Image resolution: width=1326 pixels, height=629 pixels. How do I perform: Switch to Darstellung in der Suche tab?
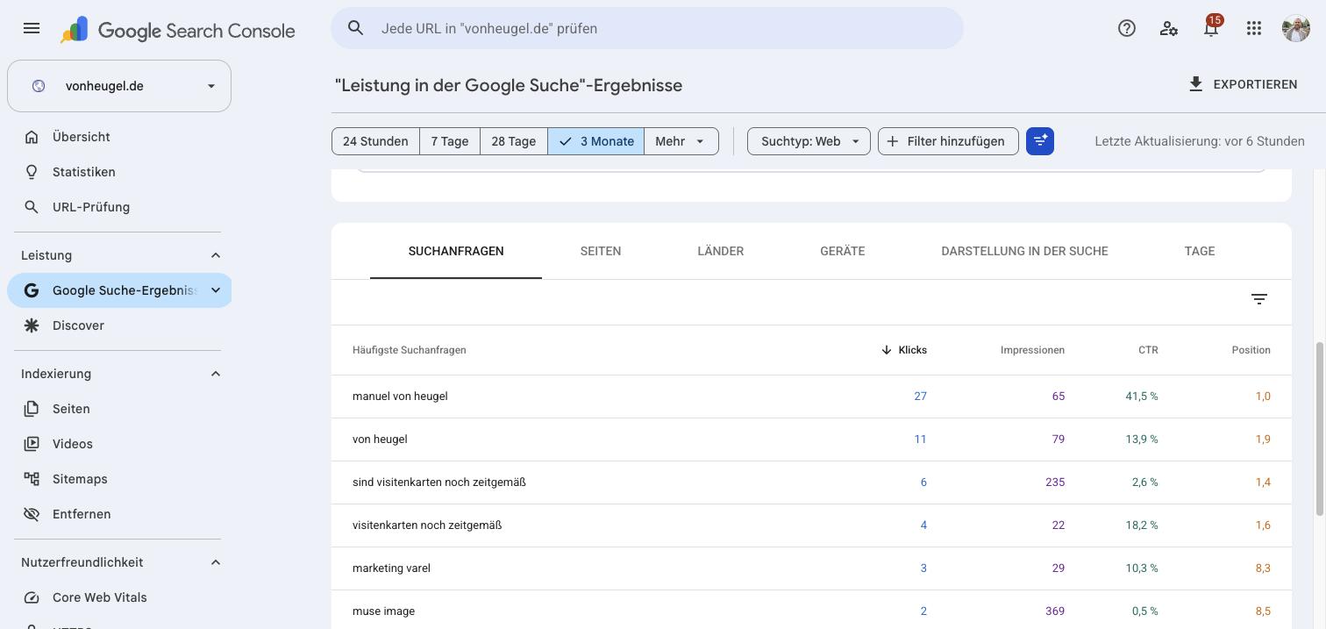1024,251
